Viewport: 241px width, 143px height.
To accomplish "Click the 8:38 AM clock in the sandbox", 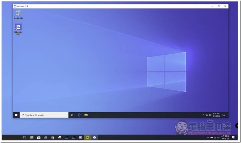I will pyautogui.click(x=216, y=115).
